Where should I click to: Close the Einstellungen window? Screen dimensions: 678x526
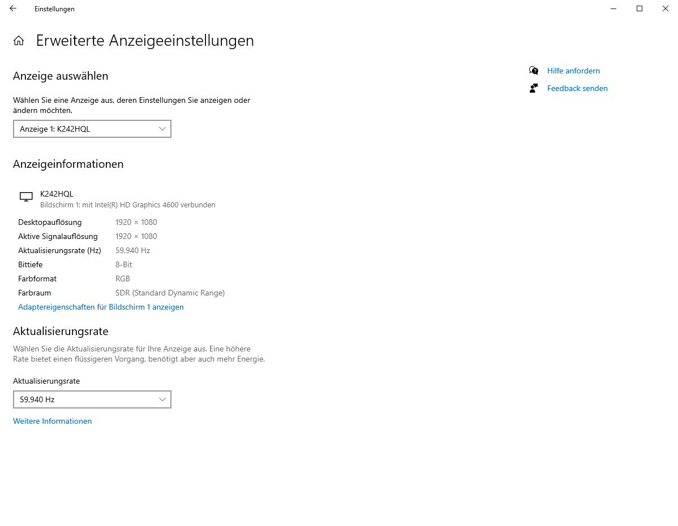point(666,8)
